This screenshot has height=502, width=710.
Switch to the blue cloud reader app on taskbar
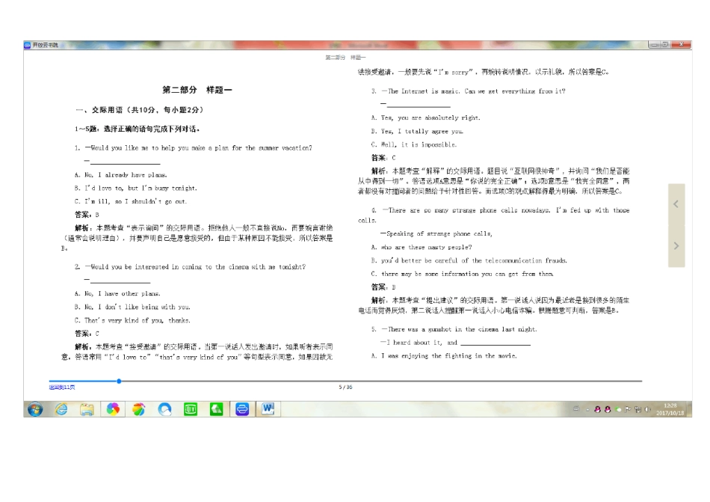242,409
